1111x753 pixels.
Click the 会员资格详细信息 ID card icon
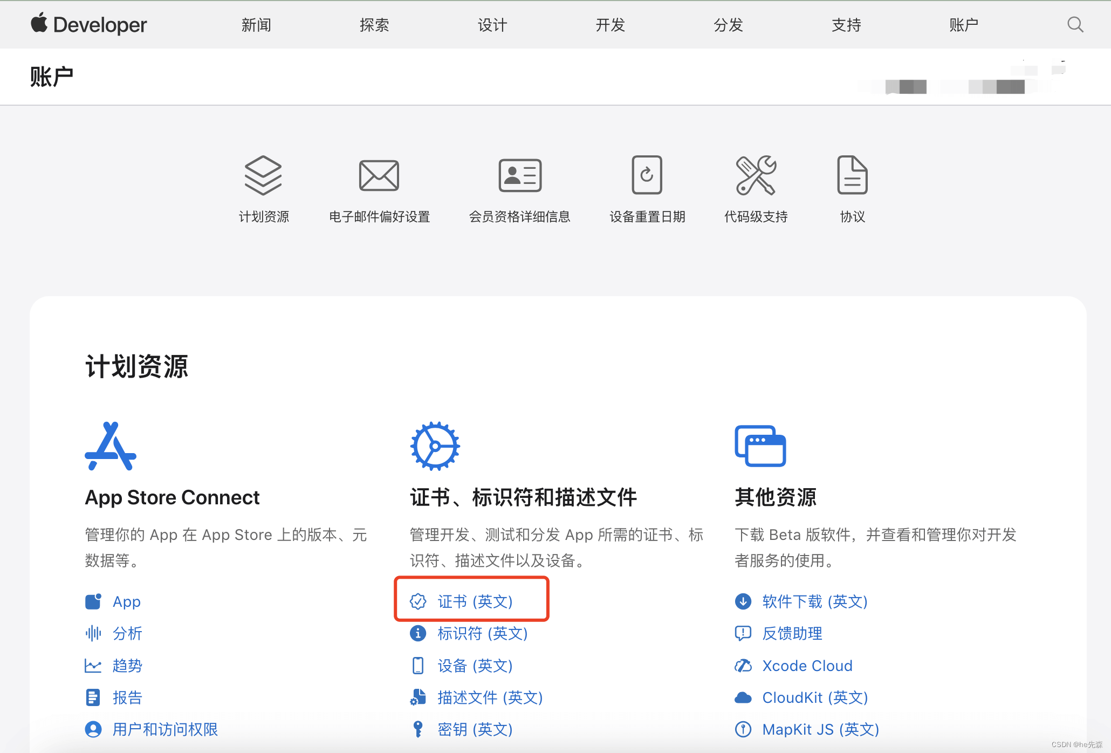point(520,175)
